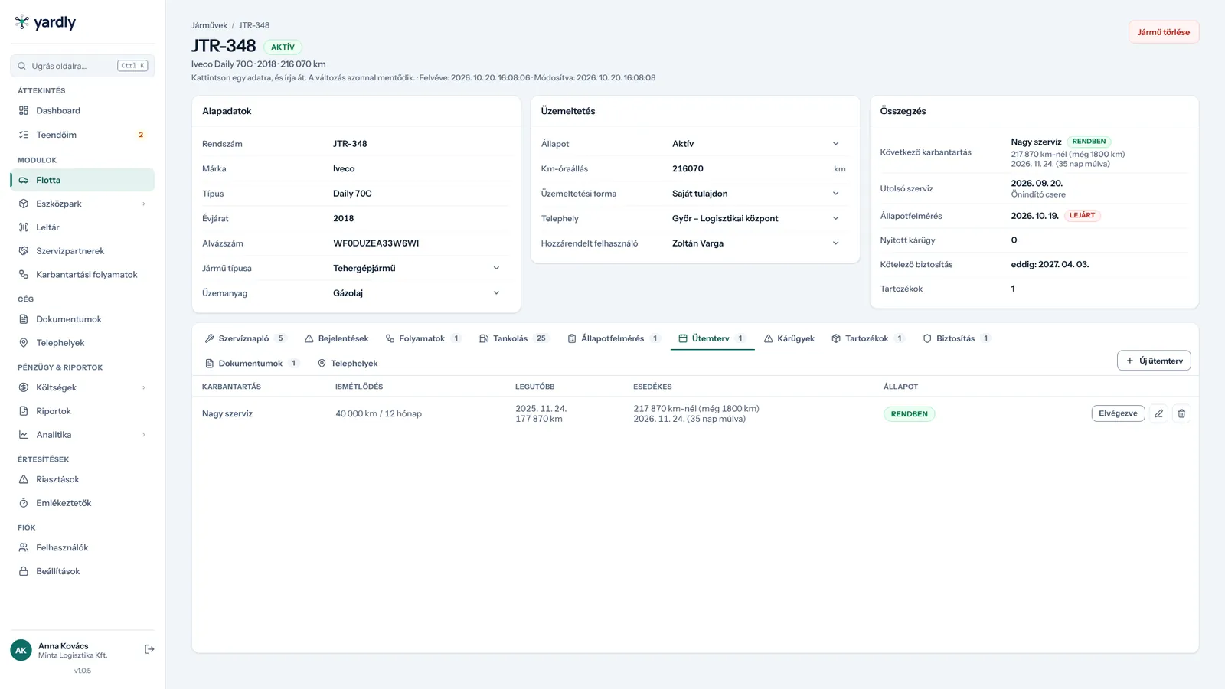Click the Új ütemterv button
This screenshot has width=1225, height=689.
click(x=1154, y=361)
